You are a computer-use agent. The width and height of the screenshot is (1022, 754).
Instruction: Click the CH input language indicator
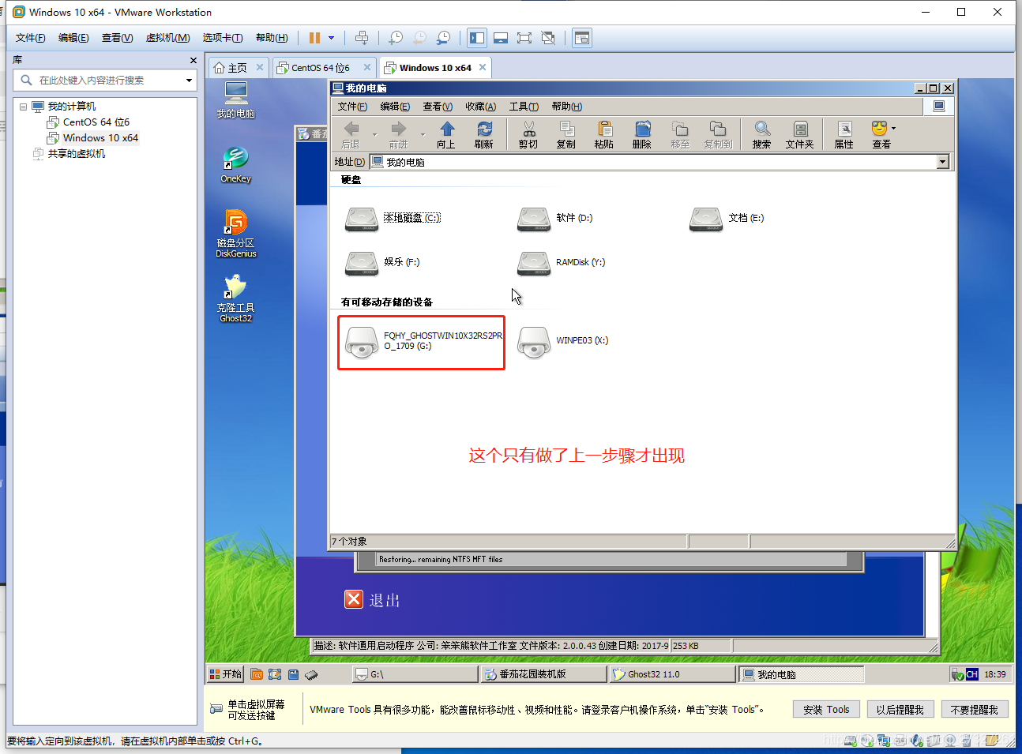click(971, 674)
